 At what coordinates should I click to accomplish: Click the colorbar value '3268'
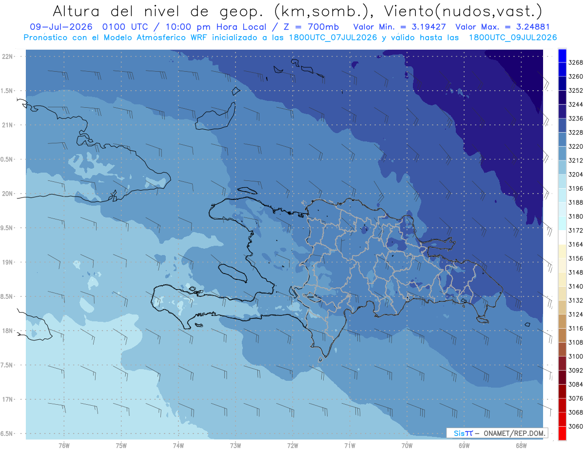(576, 62)
